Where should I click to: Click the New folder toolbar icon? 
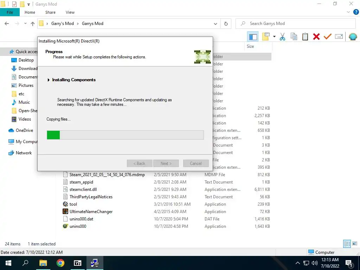click(266, 37)
